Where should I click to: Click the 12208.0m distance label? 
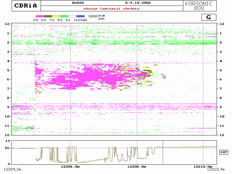pyautogui.click(x=137, y=167)
